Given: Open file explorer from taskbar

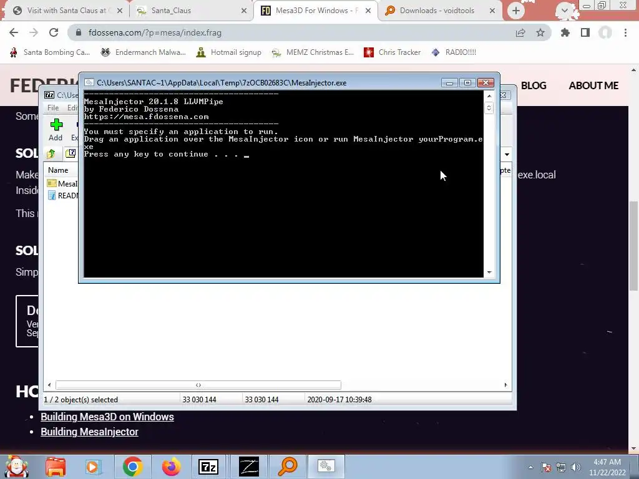Looking at the screenshot, I should click(x=56, y=467).
